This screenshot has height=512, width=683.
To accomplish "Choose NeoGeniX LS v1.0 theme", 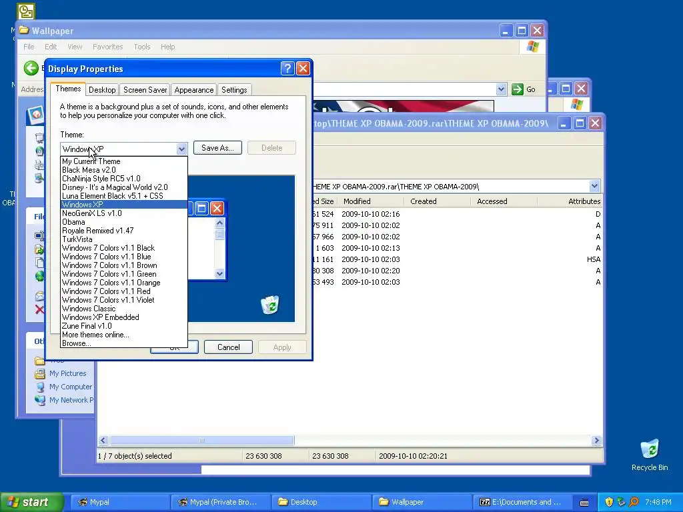I will 123,213.
